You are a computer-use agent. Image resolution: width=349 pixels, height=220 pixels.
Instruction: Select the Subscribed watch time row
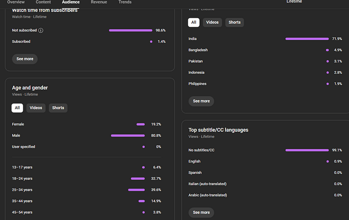[x=21, y=41]
